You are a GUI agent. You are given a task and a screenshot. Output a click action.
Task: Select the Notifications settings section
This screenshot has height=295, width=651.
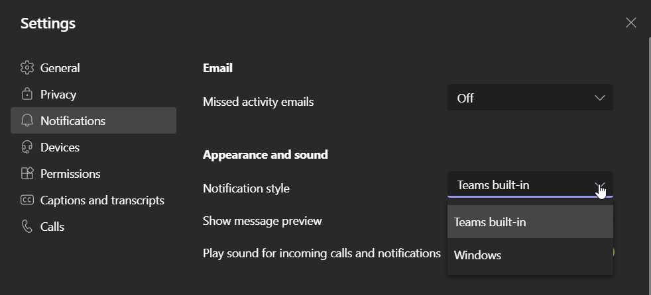(x=93, y=120)
